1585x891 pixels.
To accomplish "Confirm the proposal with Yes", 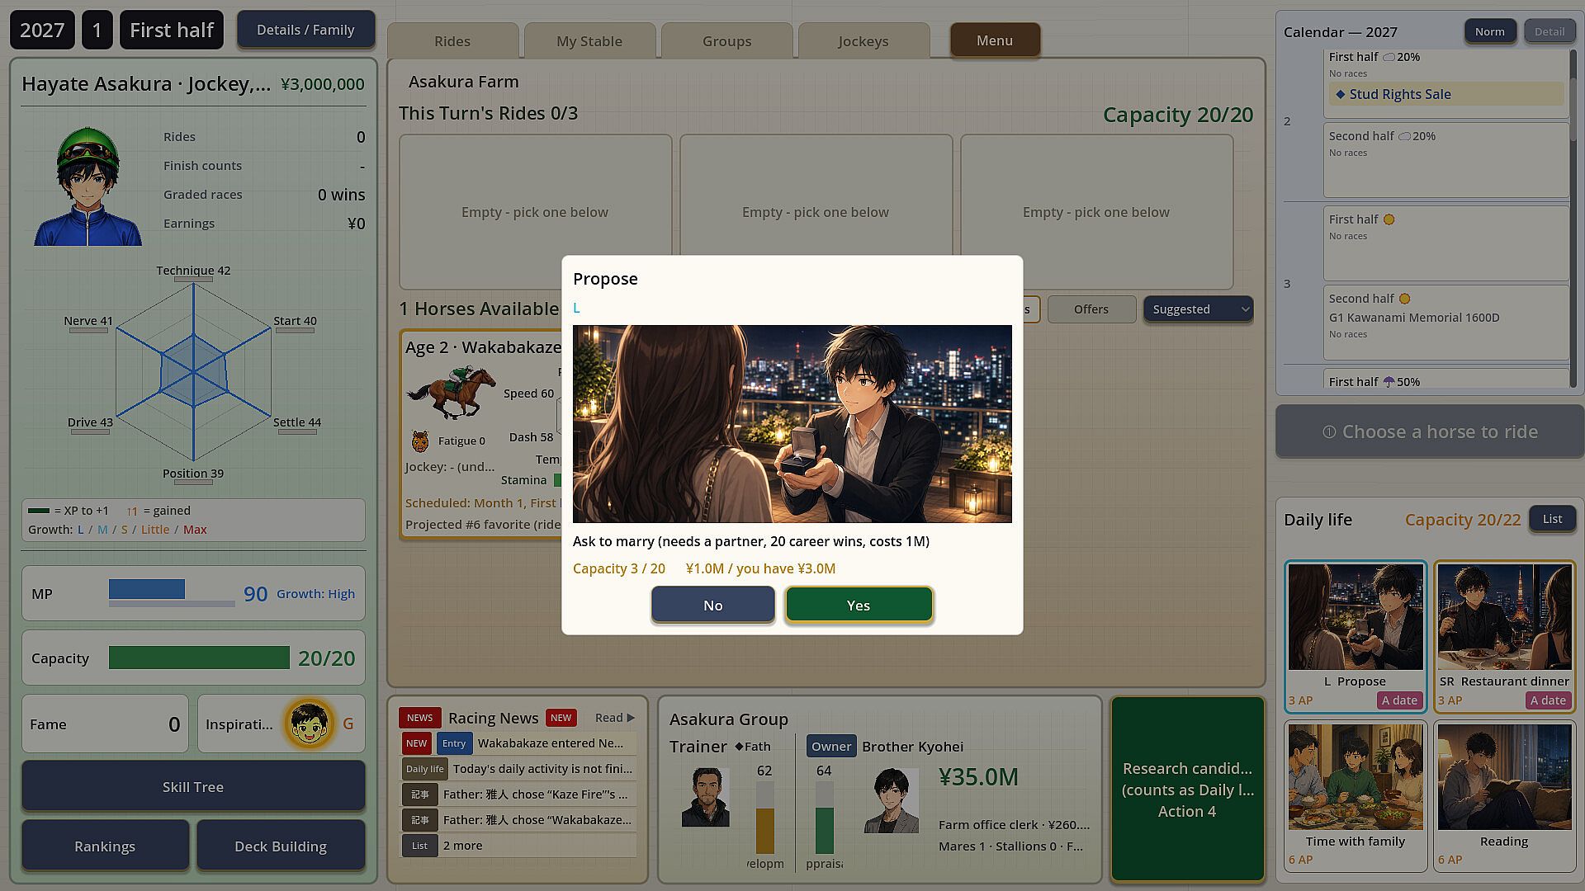I will 859,605.
